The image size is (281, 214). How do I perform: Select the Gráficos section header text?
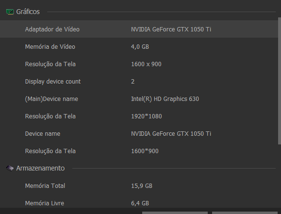click(28, 12)
